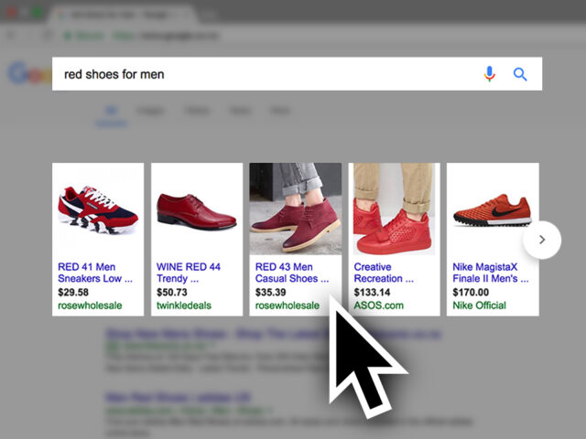This screenshot has height=439, width=586.
Task: Show next products with the carousel arrow
Action: [542, 240]
